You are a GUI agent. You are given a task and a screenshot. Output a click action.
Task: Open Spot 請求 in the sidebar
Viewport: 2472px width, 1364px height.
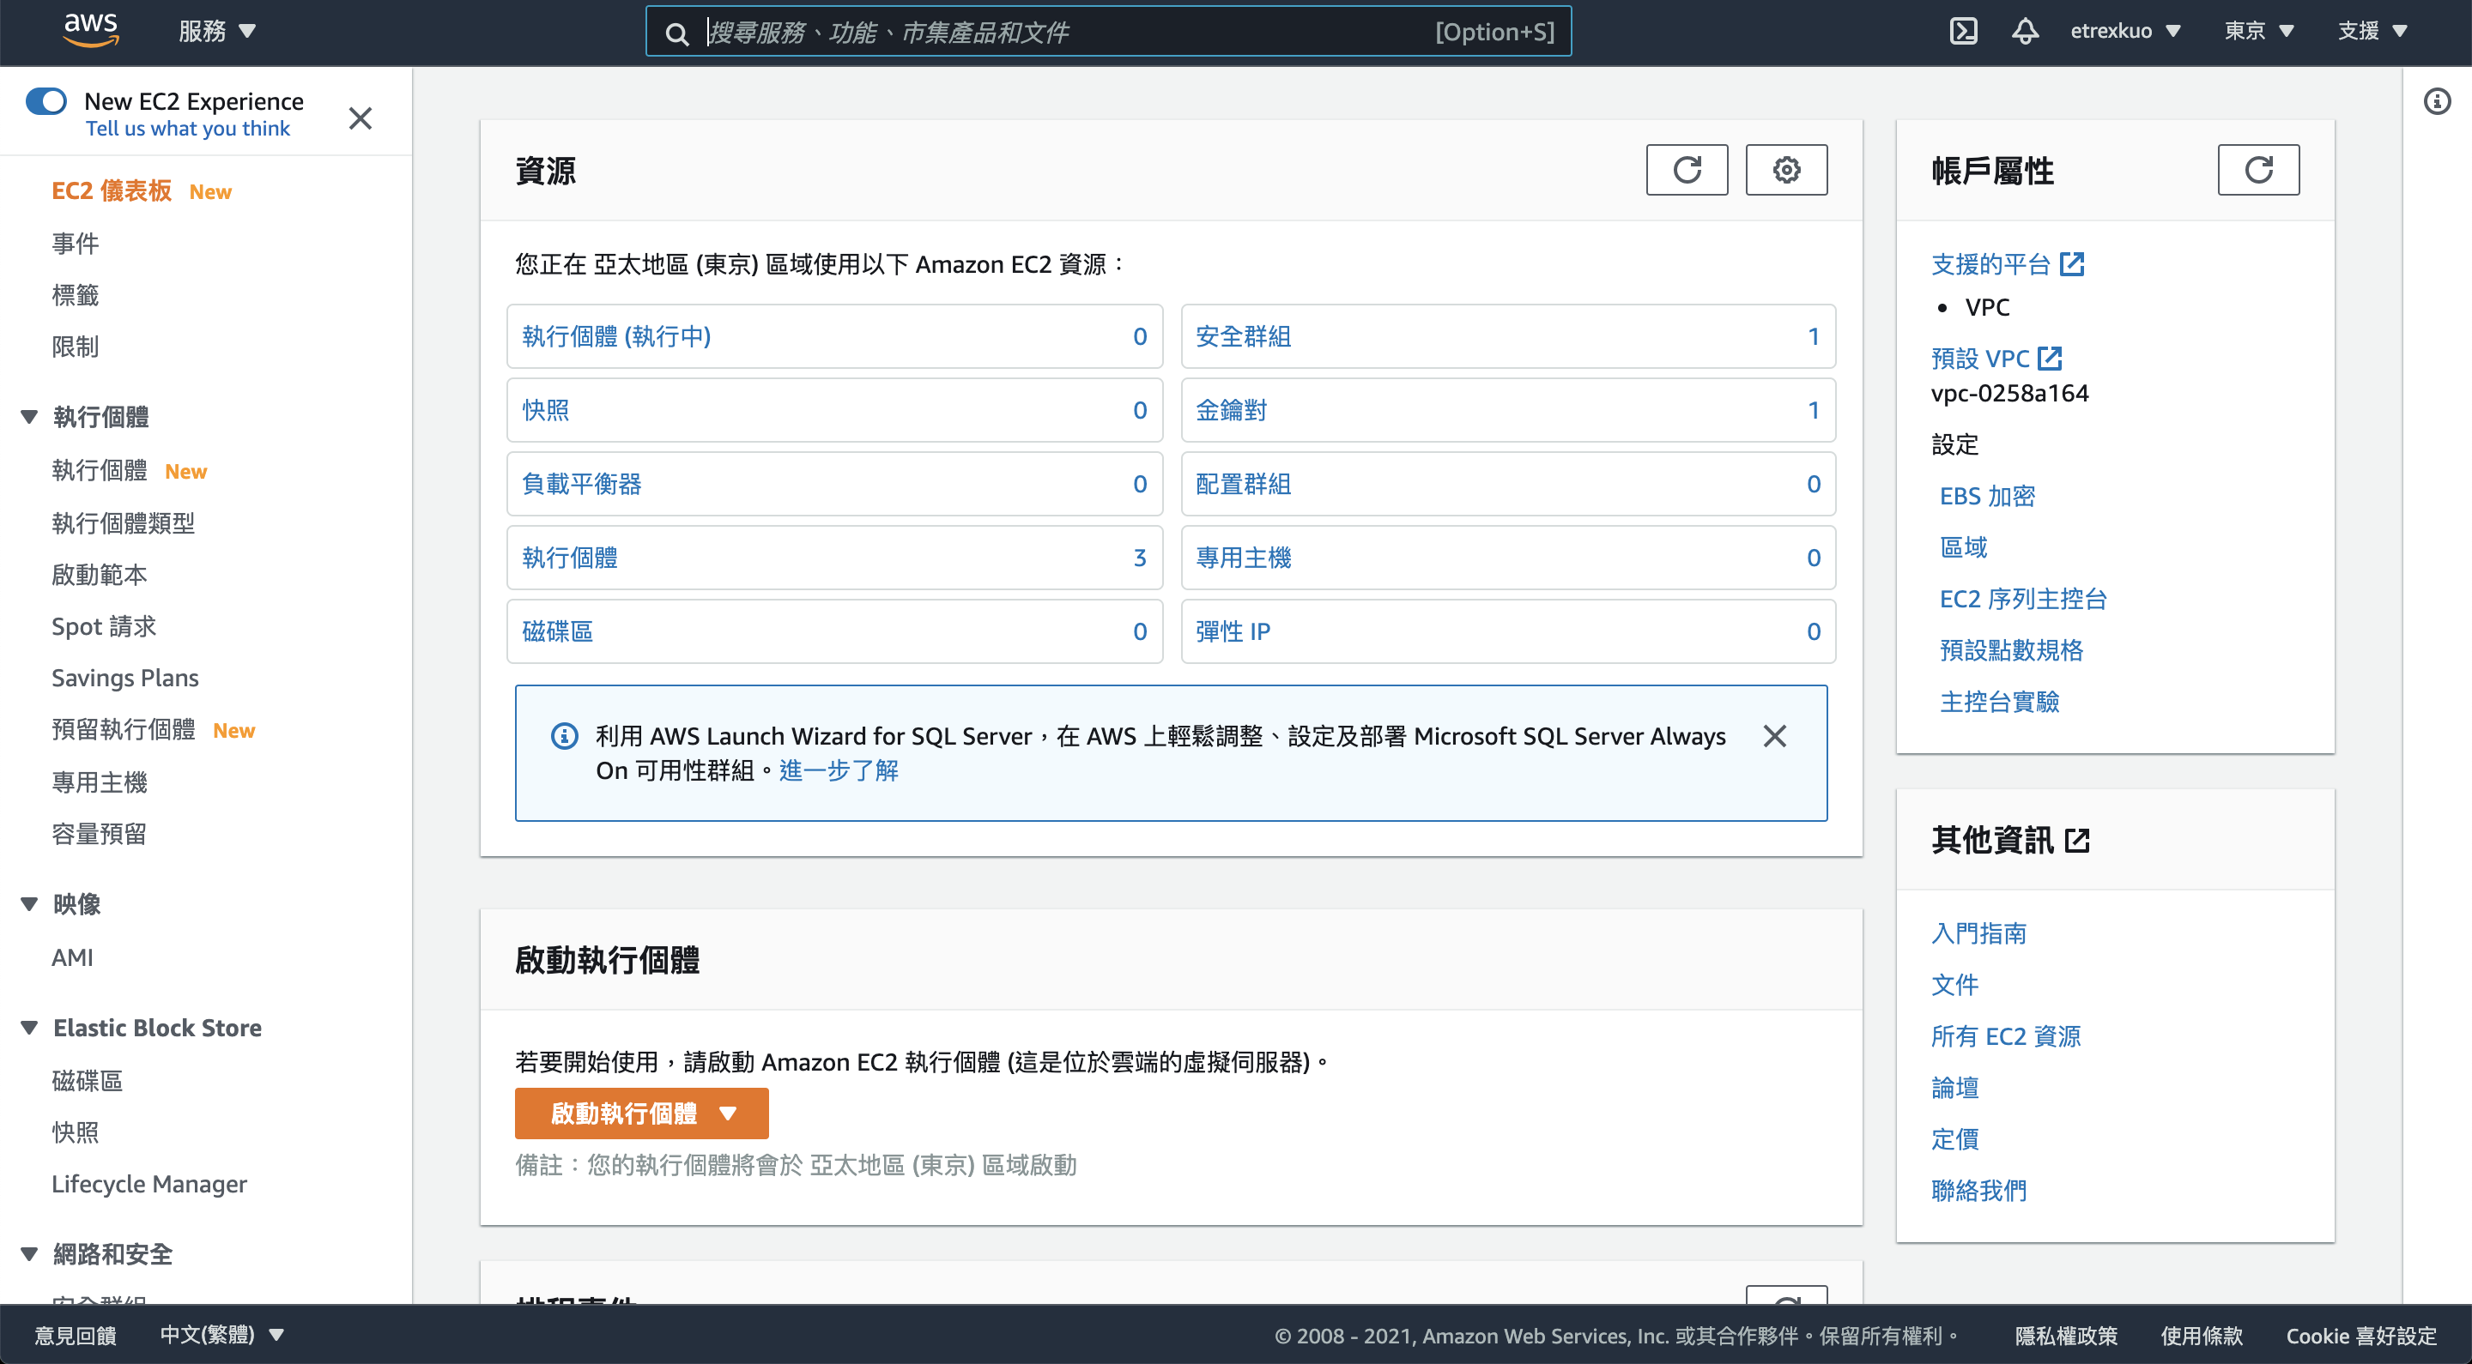(104, 626)
